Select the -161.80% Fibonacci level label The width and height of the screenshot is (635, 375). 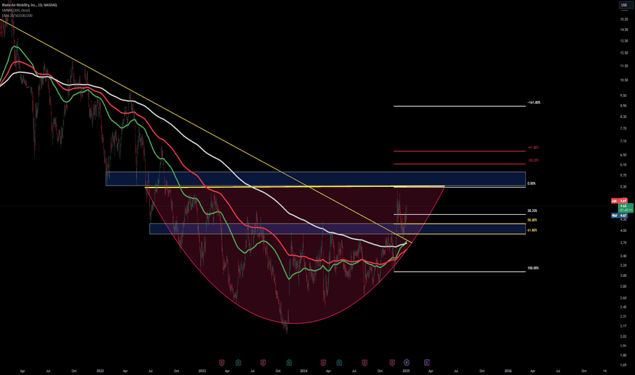533,102
